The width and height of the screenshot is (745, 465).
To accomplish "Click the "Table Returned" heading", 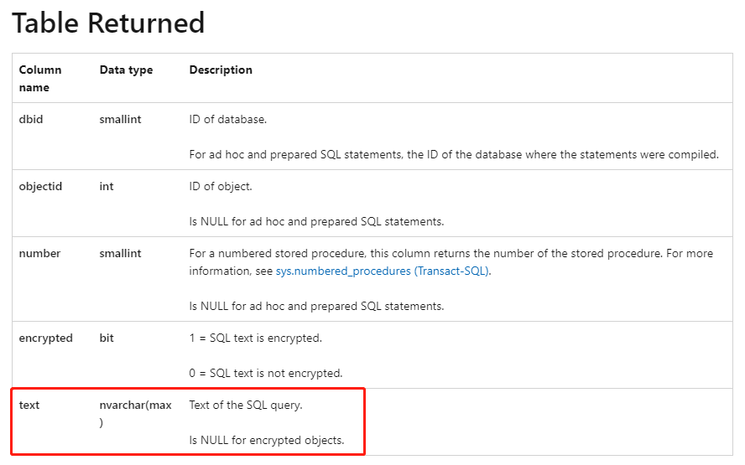I will (x=108, y=23).
